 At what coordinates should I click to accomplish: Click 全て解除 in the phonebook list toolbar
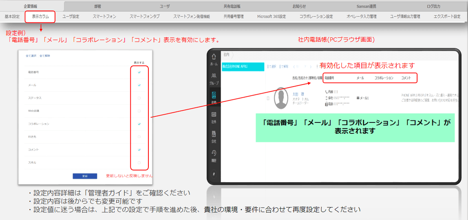click(x=284, y=66)
